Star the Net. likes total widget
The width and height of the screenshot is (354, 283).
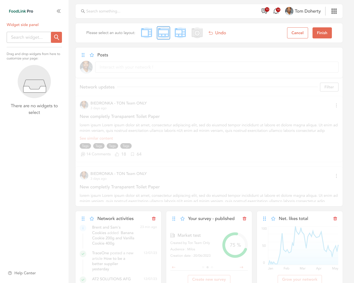coord(273,219)
